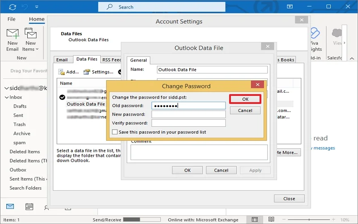Click the Salesforce cloud icon in ribbon
Image resolution: width=358 pixels, height=224 pixels.
(x=337, y=33)
